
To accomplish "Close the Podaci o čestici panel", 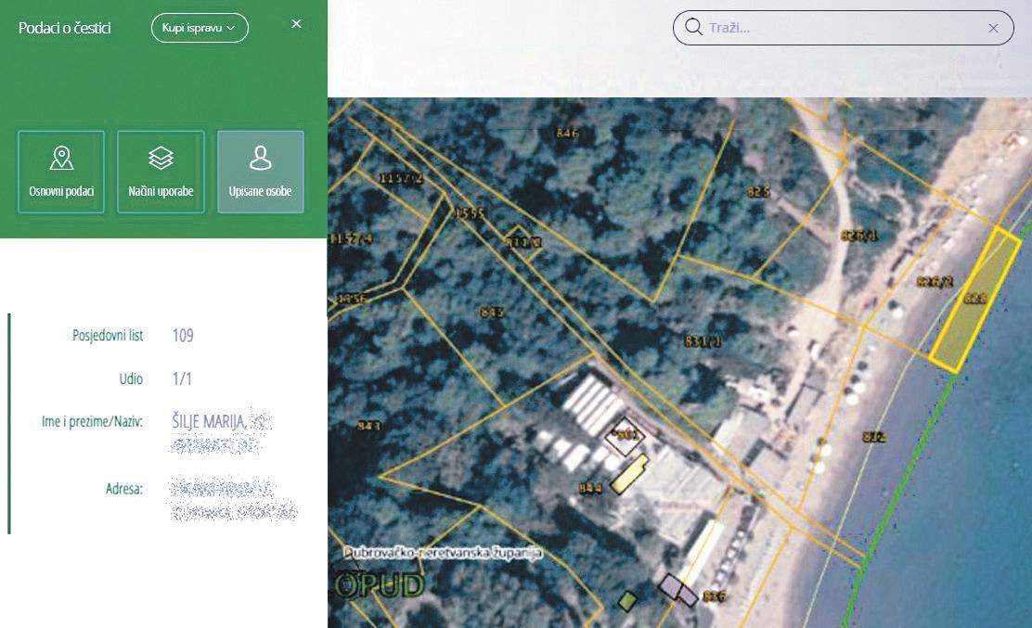I will (297, 24).
